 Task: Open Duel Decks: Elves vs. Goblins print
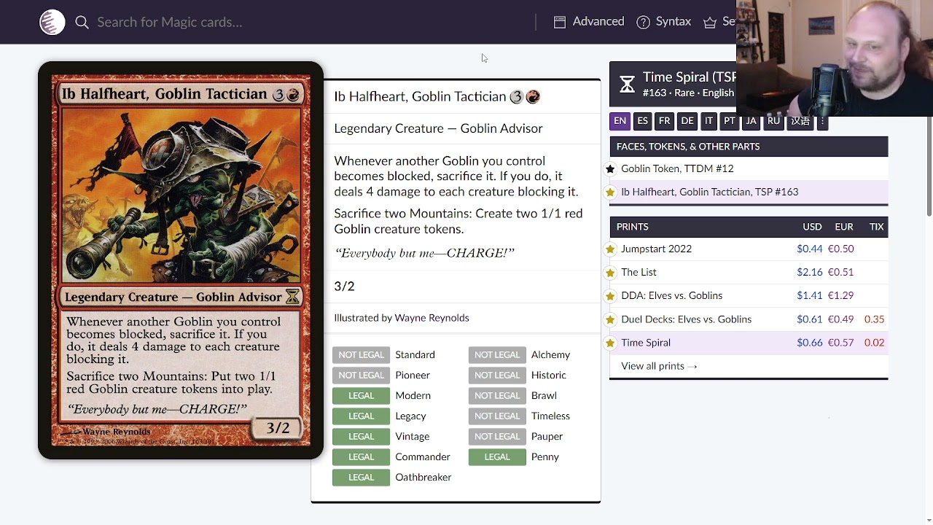(686, 319)
